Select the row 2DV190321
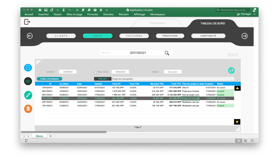This screenshot has width=279, height=157. [x=138, y=102]
